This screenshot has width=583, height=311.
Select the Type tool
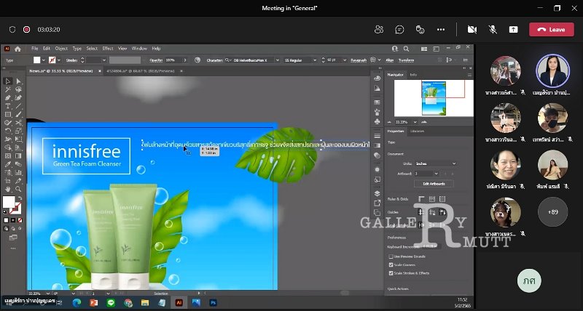[8, 106]
